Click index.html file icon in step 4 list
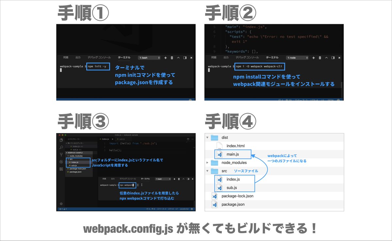Image resolution: width=392 pixels, height=241 pixels. tap(220, 146)
